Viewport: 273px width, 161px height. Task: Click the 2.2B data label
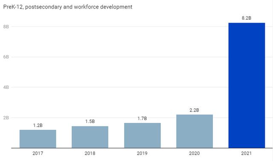point(194,110)
